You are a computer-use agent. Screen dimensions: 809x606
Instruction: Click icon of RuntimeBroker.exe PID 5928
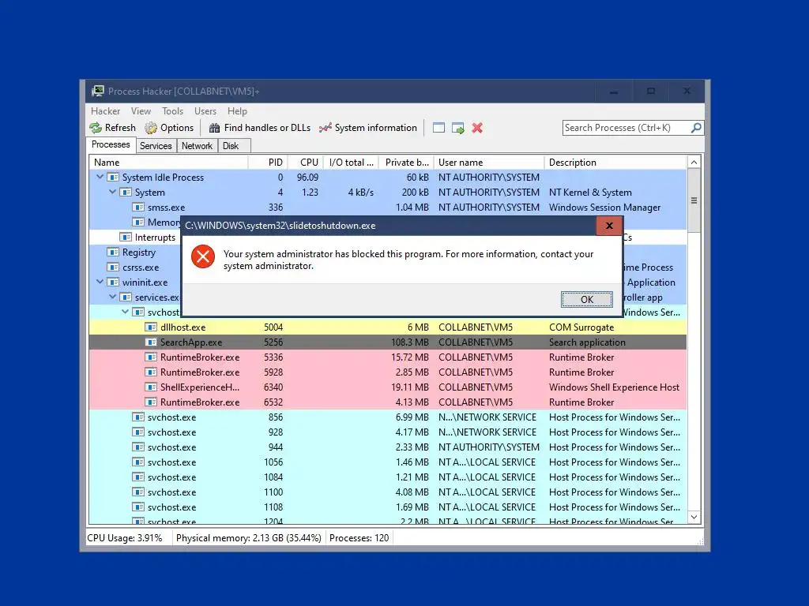click(151, 372)
